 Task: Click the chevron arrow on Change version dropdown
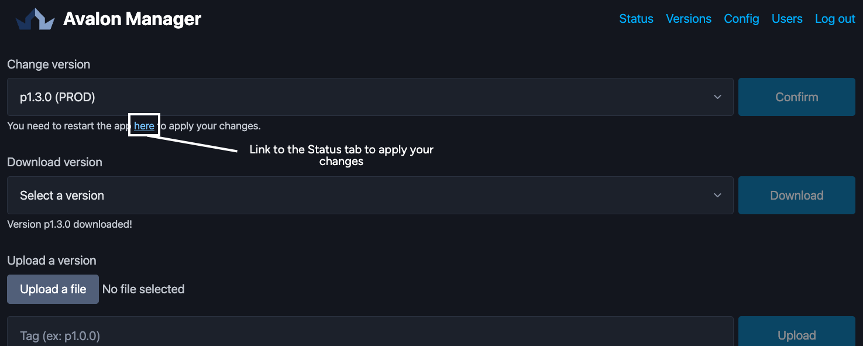click(x=717, y=97)
